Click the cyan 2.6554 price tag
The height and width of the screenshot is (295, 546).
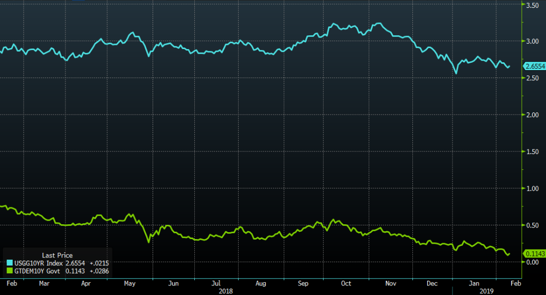[x=534, y=66]
